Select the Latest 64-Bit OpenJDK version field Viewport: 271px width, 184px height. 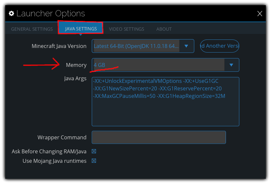[136, 46]
